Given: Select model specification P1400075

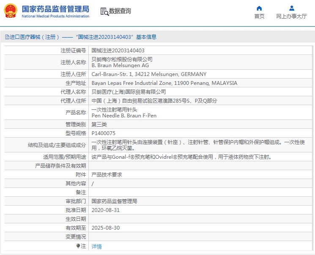Looking at the screenshot, I should [104, 133].
